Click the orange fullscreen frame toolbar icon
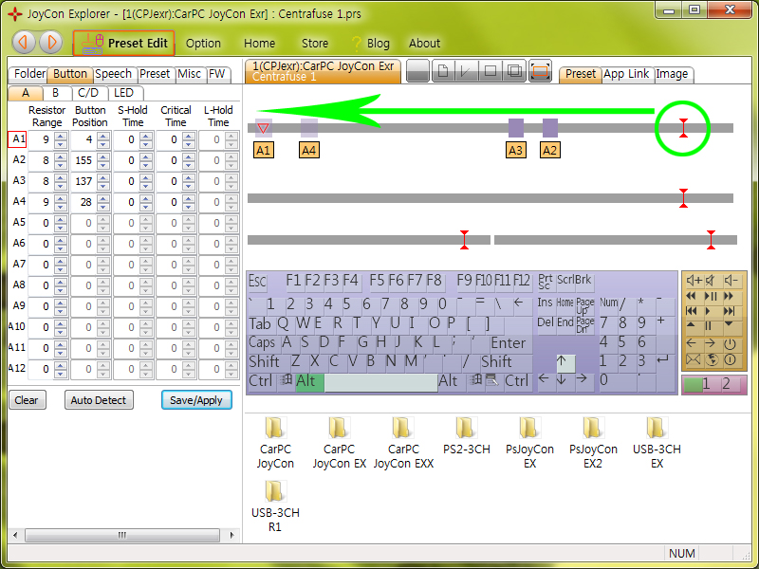759x569 pixels. click(x=540, y=71)
